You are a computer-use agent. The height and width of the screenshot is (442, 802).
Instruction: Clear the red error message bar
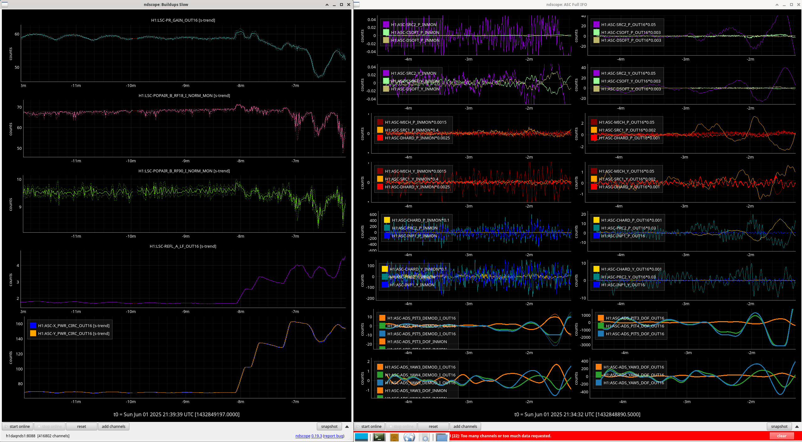pos(782,436)
